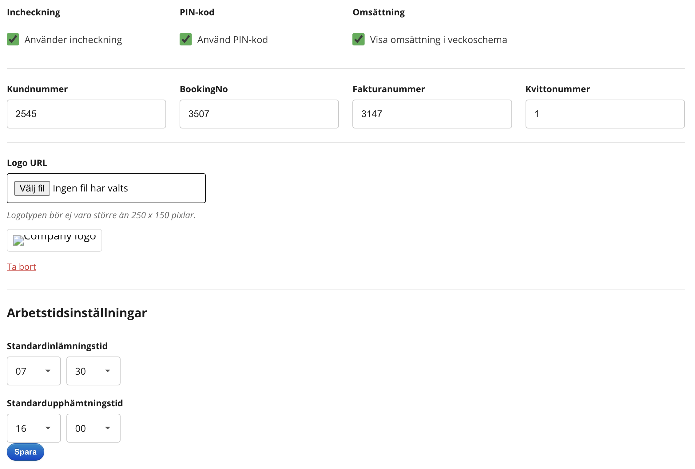Screen dimensions: 695x469
Task: Click the Ingen fil har valts text
Action: tap(90, 188)
